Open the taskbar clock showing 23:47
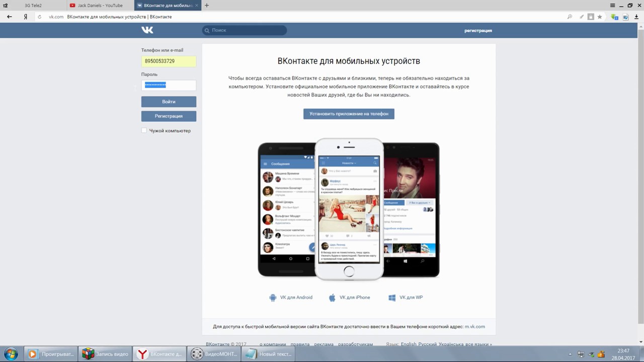This screenshot has width=644, height=362. tap(623, 354)
